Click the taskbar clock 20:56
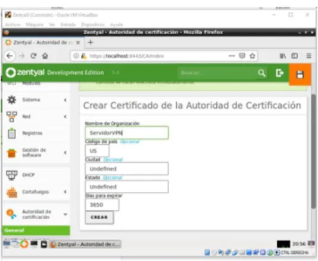Image resolution: width=318 pixels, height=261 pixels. pos(299,244)
